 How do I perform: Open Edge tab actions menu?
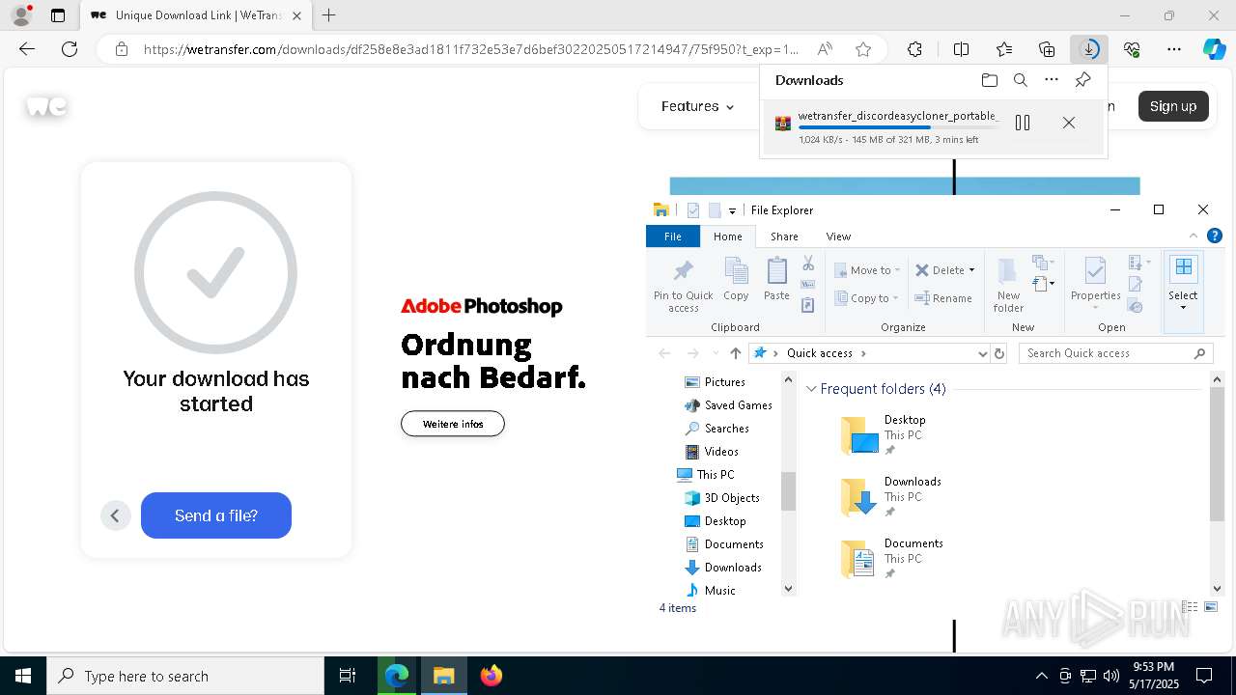(58, 15)
